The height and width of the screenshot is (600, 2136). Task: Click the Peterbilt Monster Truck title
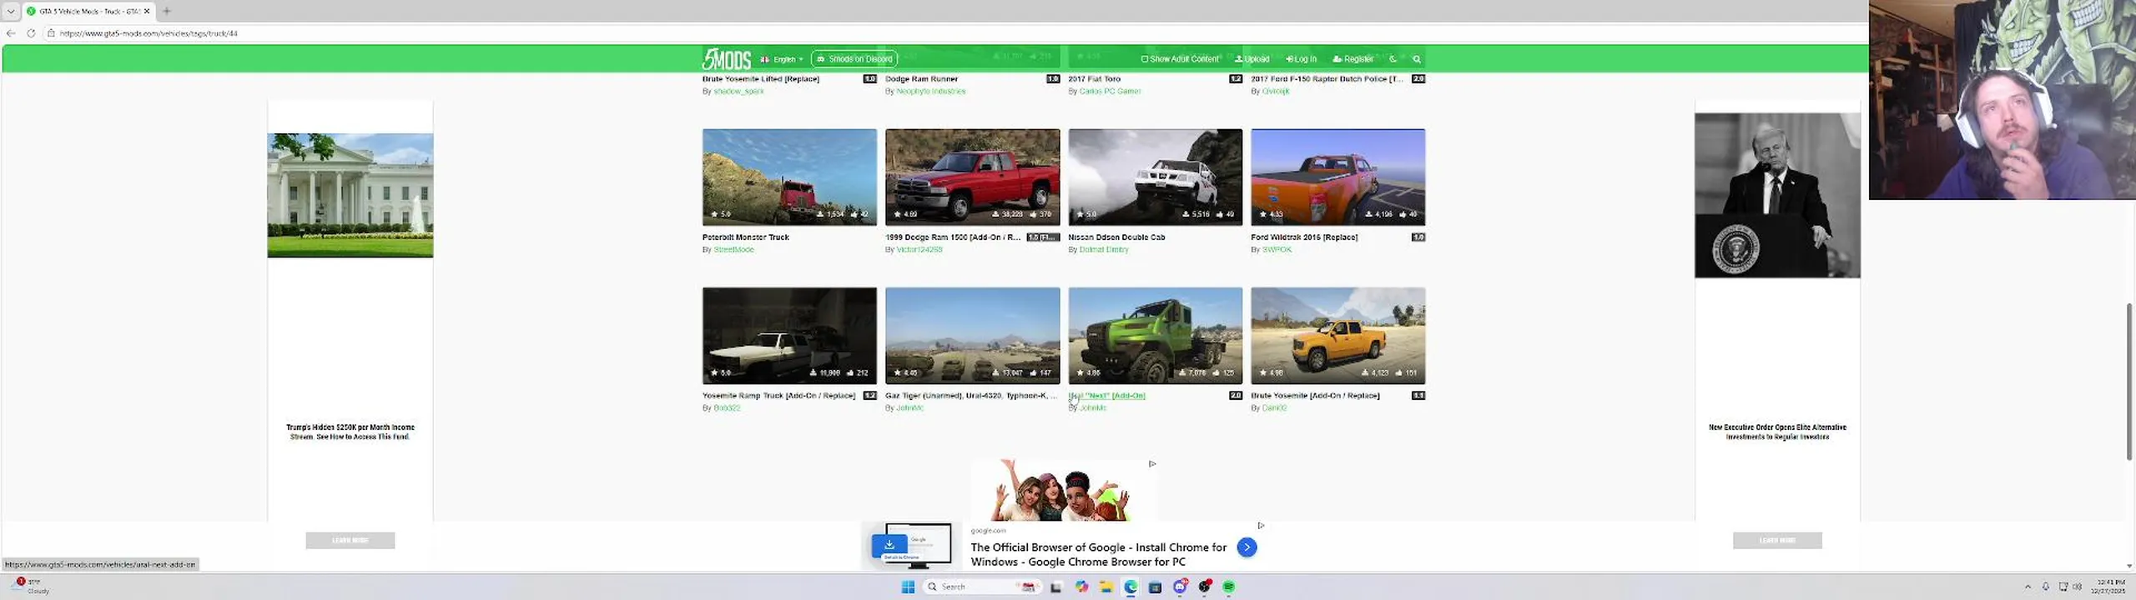point(745,237)
